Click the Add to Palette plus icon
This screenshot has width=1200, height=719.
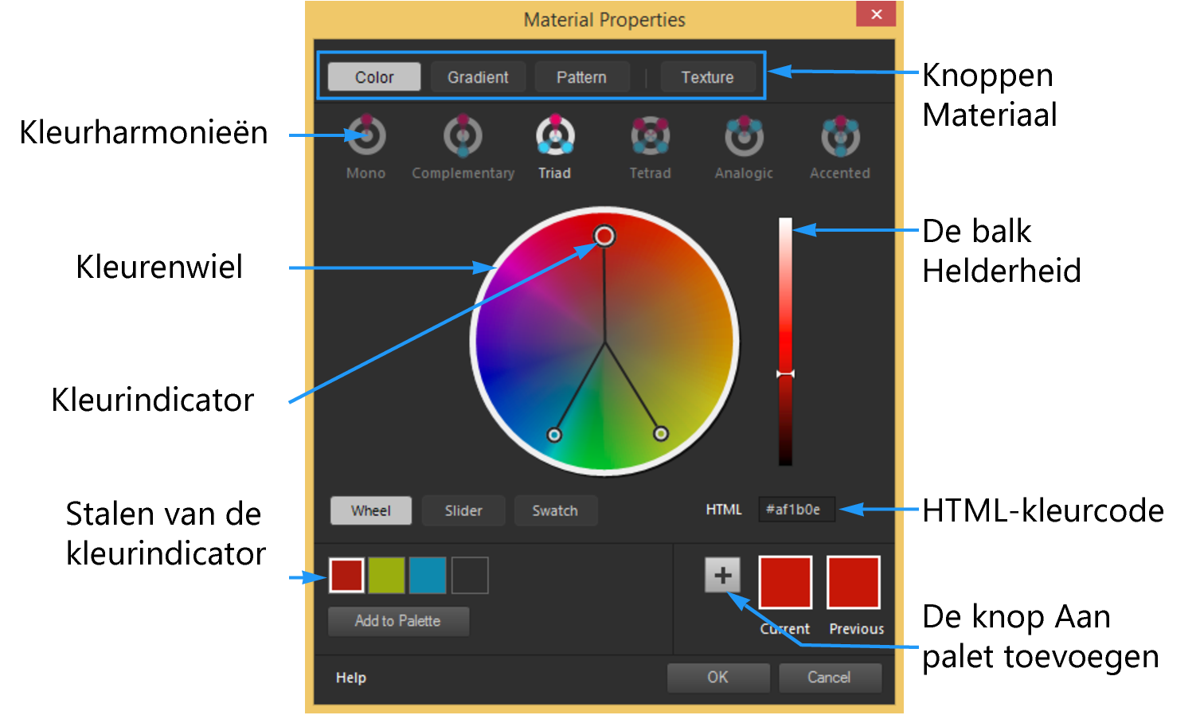[x=723, y=575]
